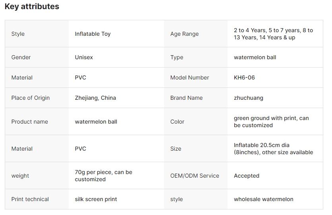
Task: Select the 'OEM/ODM Service' label
Action: point(195,176)
